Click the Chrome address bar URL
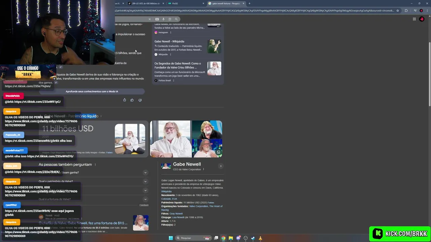 pyautogui.click(x=254, y=10)
